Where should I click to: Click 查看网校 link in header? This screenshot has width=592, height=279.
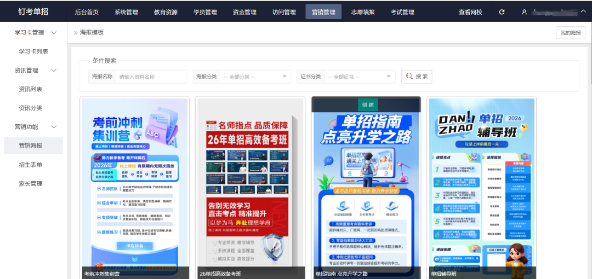[x=470, y=12]
